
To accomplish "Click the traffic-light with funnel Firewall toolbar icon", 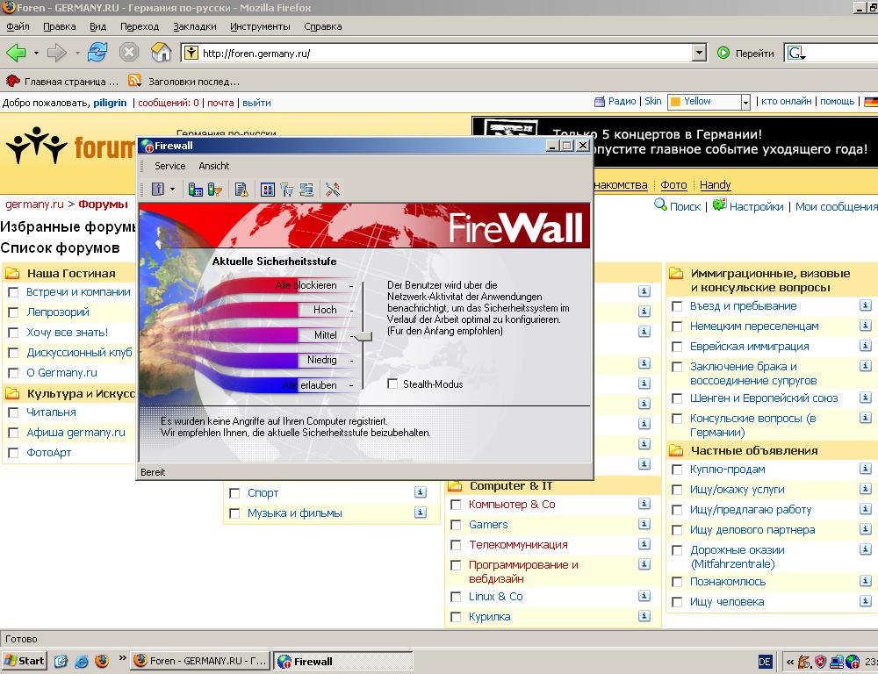I will click(215, 190).
